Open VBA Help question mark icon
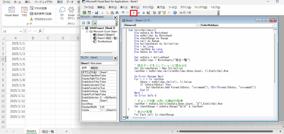This screenshot has height=134, width=284. coord(175,13)
